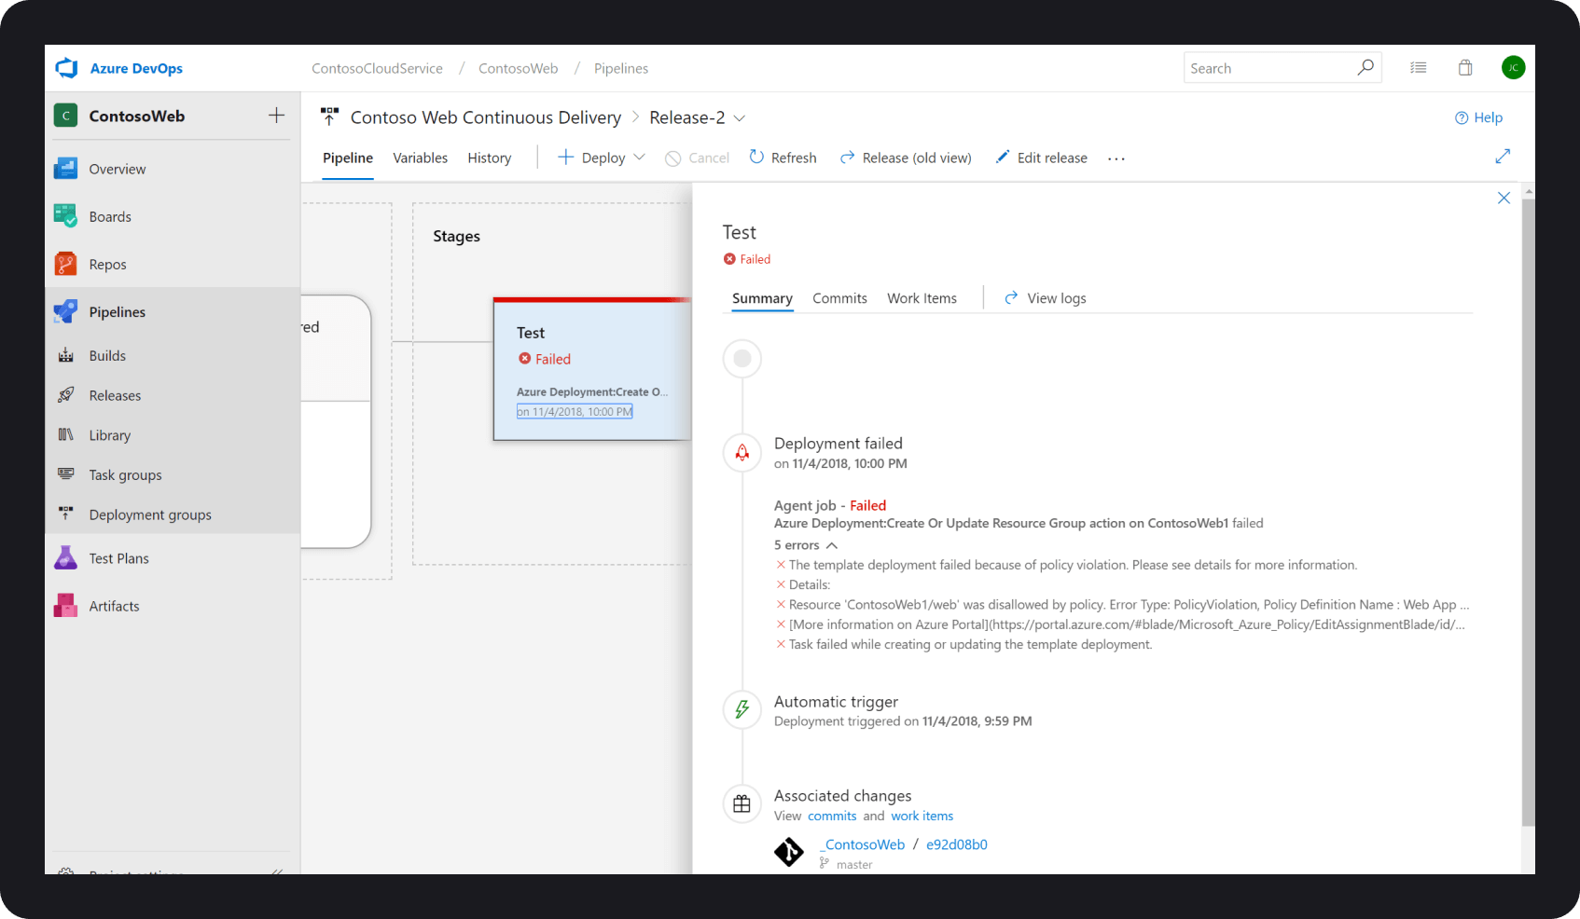Screen dimensions: 1580x919
Task: Click the shopping bag marketplace icon
Action: pyautogui.click(x=1465, y=68)
